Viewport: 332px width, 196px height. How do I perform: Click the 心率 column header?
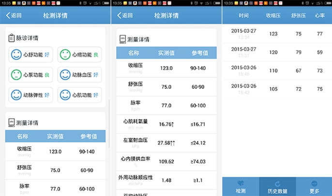click(319, 16)
